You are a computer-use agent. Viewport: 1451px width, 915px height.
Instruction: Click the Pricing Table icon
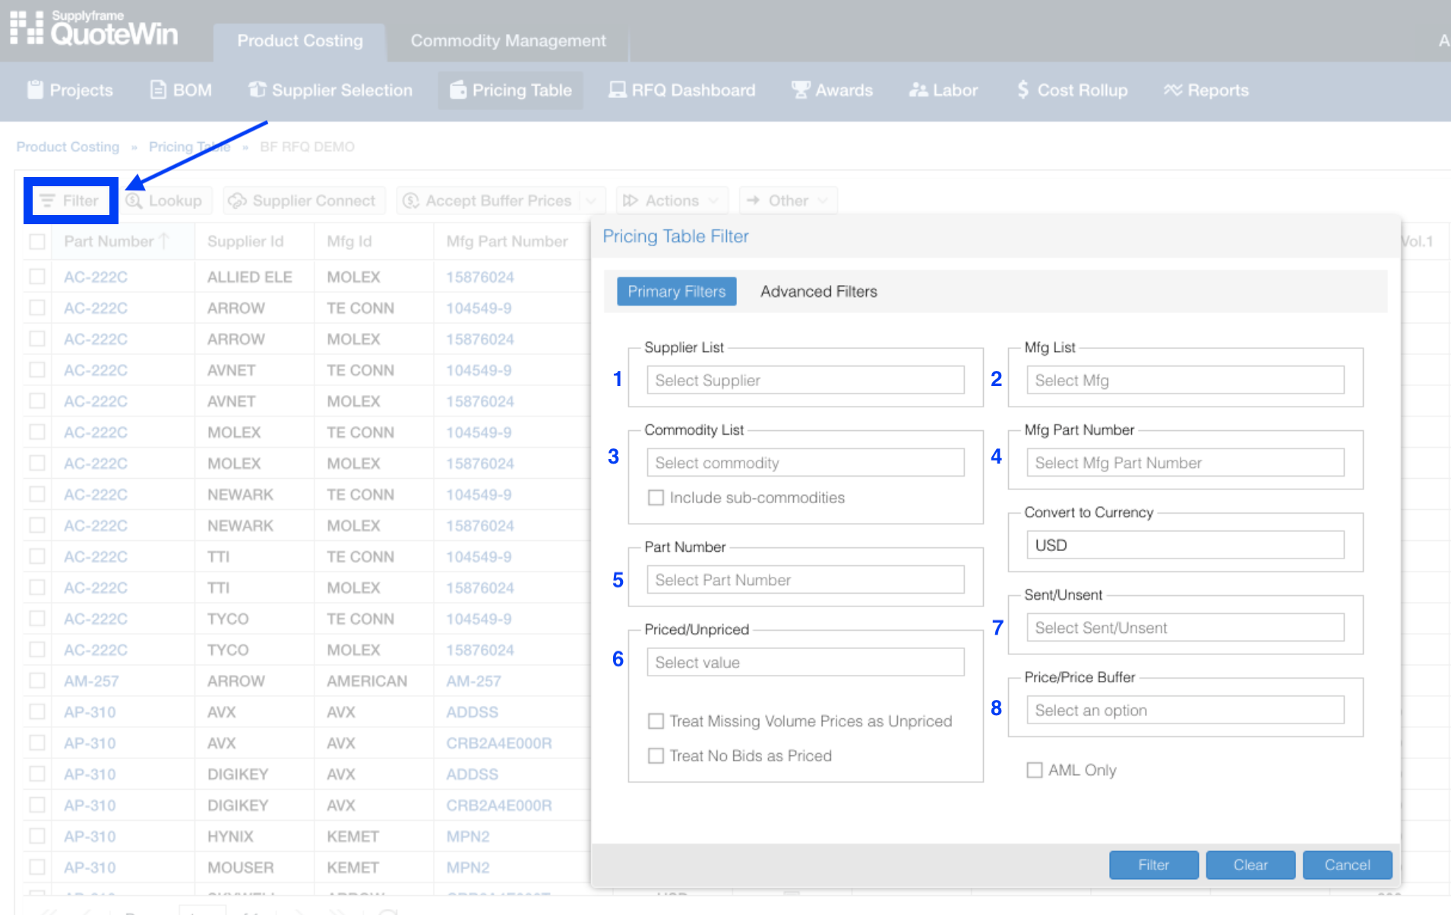coord(458,90)
